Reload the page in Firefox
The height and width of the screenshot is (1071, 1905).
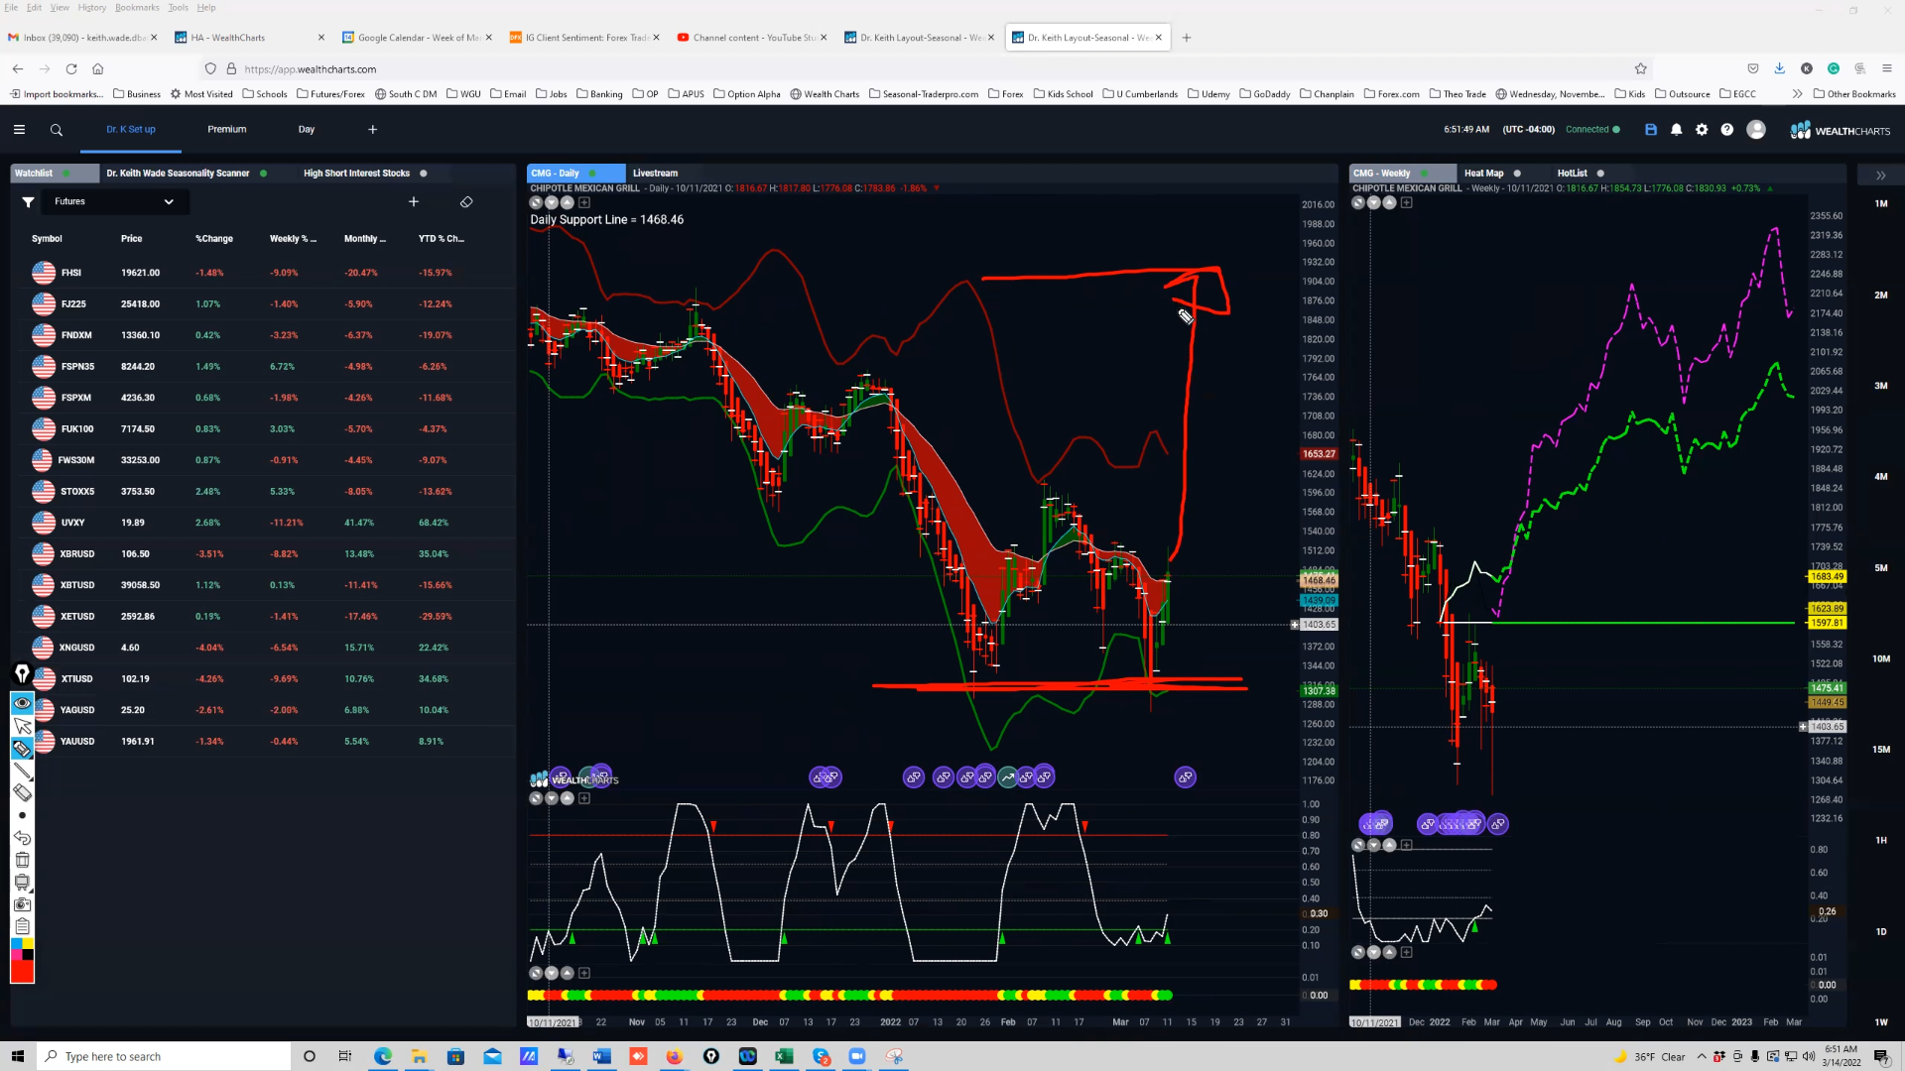(71, 68)
